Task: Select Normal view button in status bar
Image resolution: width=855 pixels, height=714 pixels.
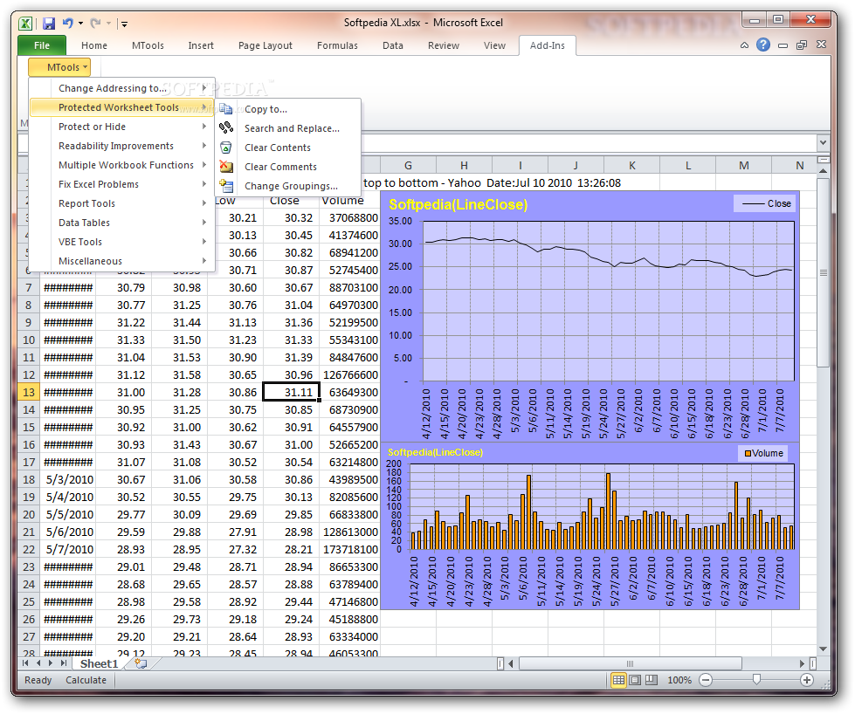Action: click(618, 680)
